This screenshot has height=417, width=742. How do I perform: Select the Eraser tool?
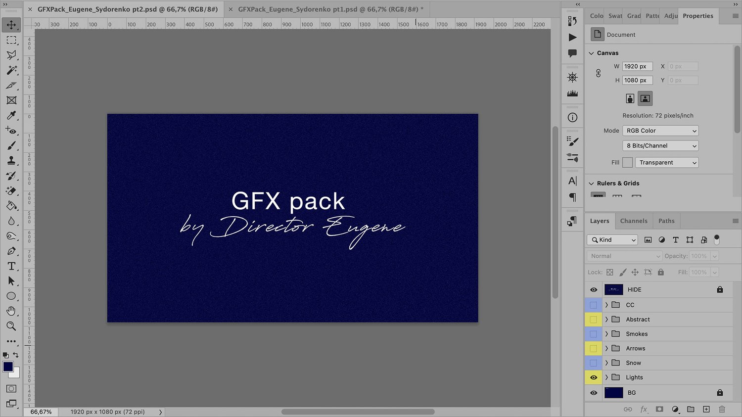[x=11, y=191]
